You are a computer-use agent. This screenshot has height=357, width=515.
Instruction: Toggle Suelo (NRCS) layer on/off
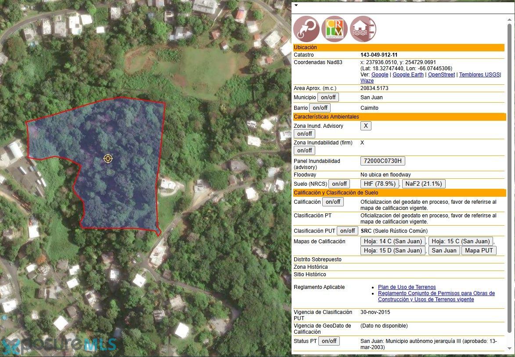[x=339, y=184]
